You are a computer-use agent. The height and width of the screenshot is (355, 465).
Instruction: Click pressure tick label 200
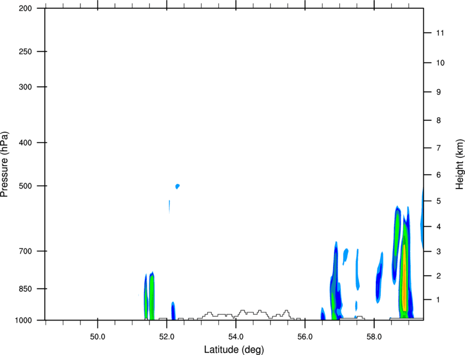click(25, 8)
